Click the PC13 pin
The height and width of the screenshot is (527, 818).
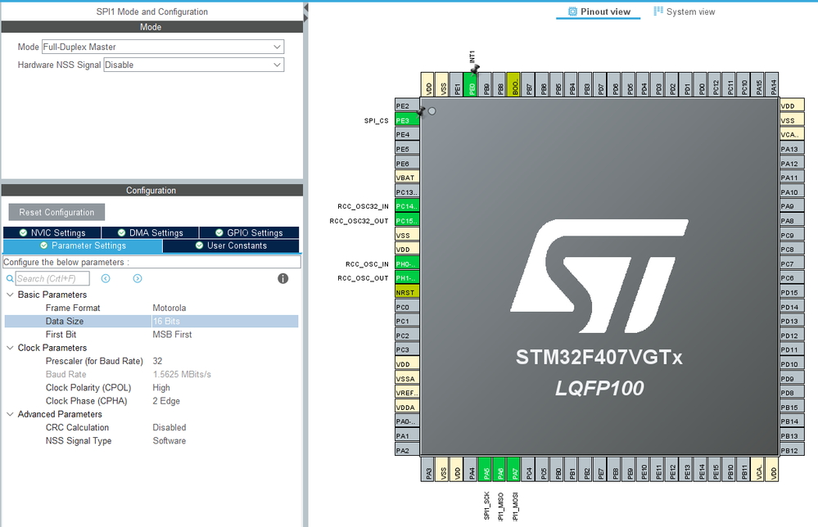point(407,192)
